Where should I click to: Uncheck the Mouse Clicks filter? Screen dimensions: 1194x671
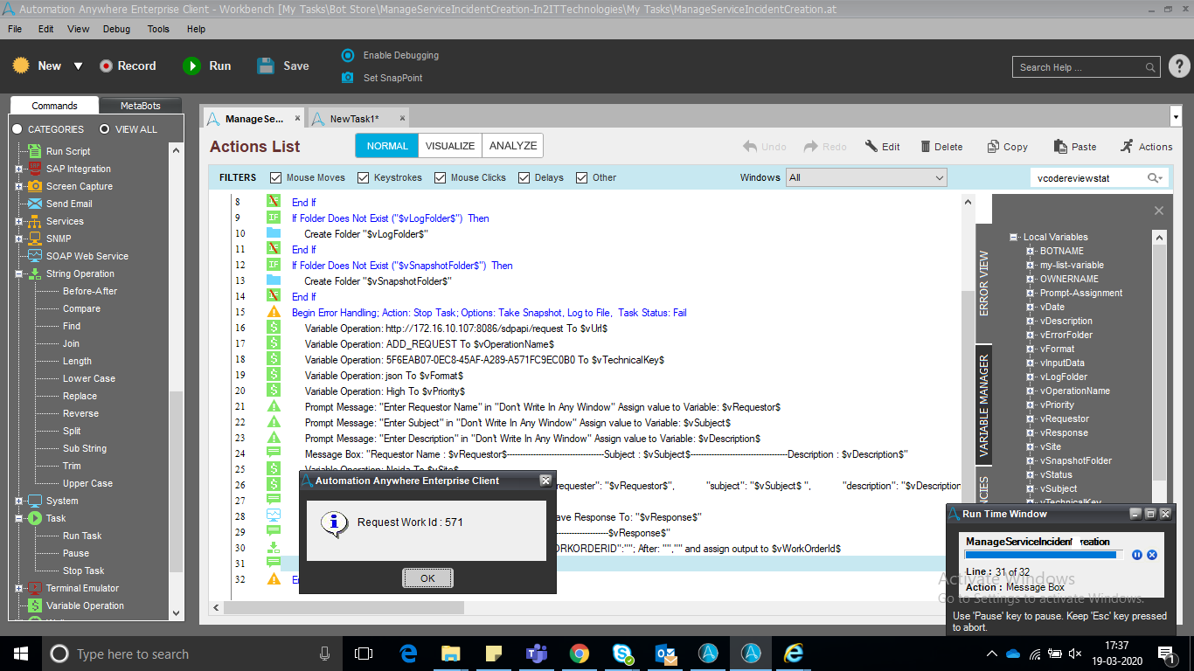(x=441, y=177)
